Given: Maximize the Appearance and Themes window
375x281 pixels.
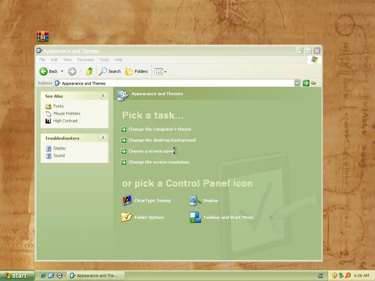Looking at the screenshot, I should (308, 50).
